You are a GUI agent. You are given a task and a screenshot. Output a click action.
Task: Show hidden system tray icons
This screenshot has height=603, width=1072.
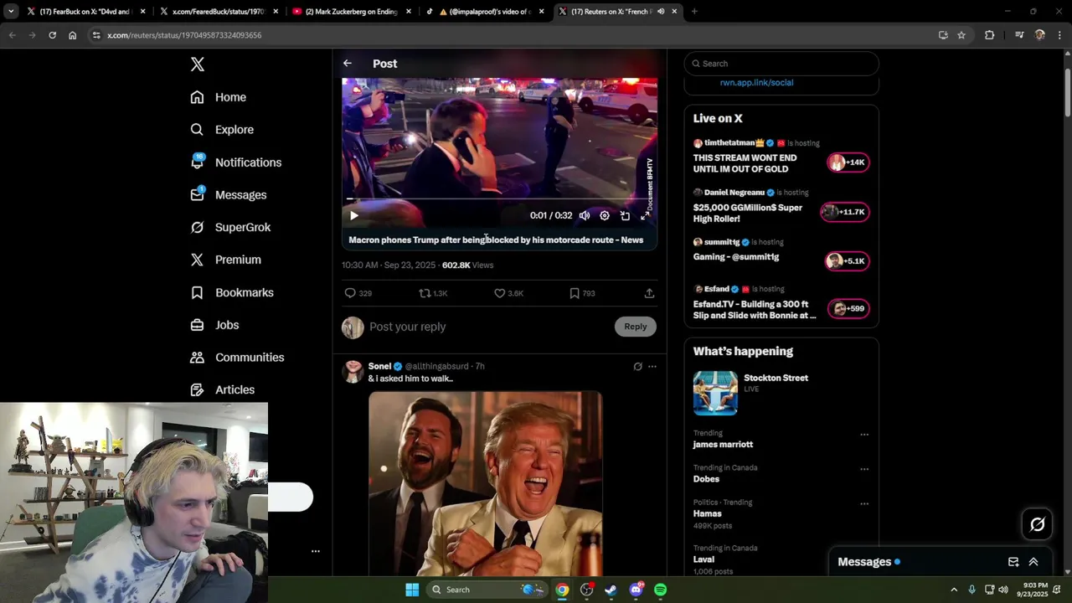(x=954, y=590)
